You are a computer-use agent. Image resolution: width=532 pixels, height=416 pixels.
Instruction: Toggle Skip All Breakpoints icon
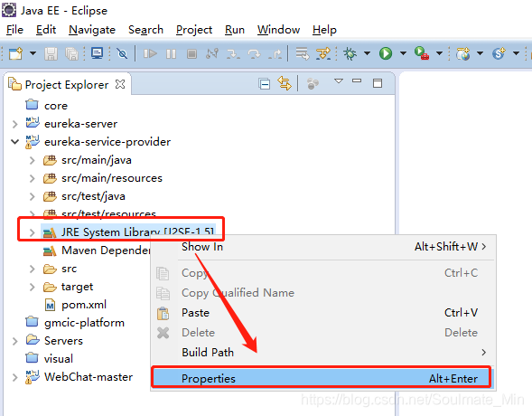point(122,53)
